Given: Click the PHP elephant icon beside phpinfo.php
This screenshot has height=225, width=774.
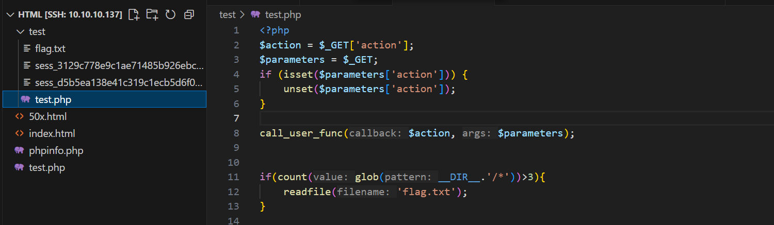Looking at the screenshot, I should [20, 150].
